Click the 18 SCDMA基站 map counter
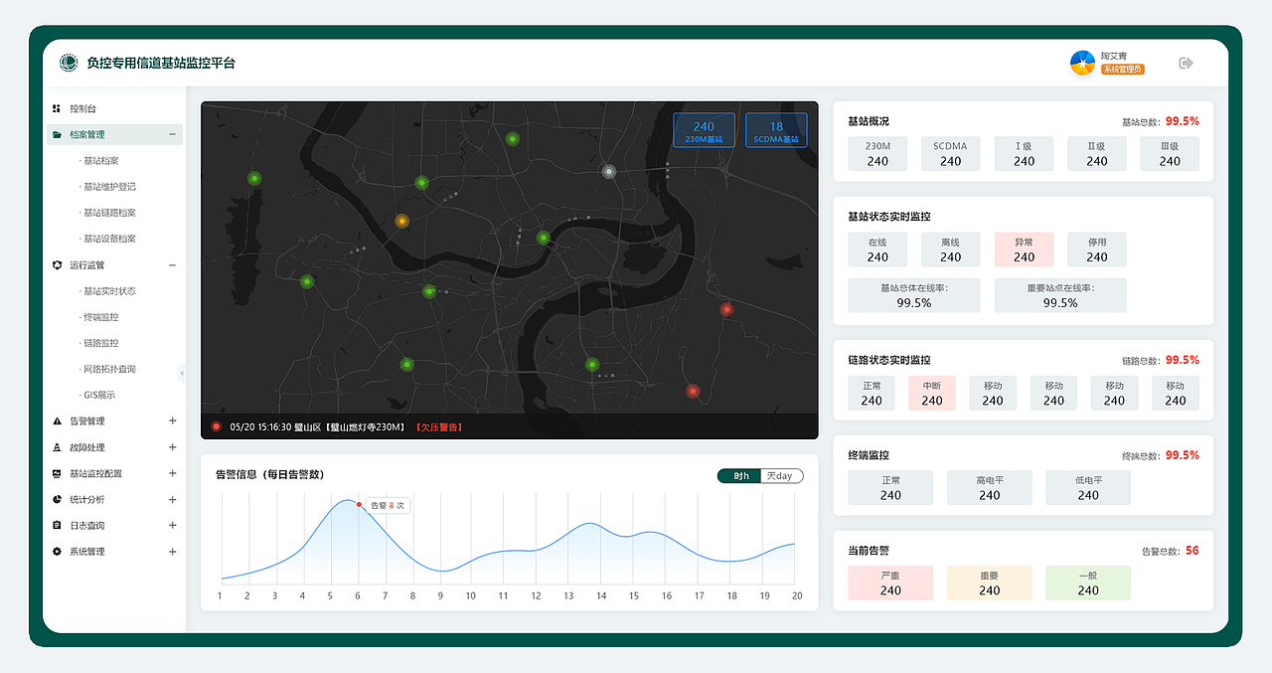 click(776, 130)
